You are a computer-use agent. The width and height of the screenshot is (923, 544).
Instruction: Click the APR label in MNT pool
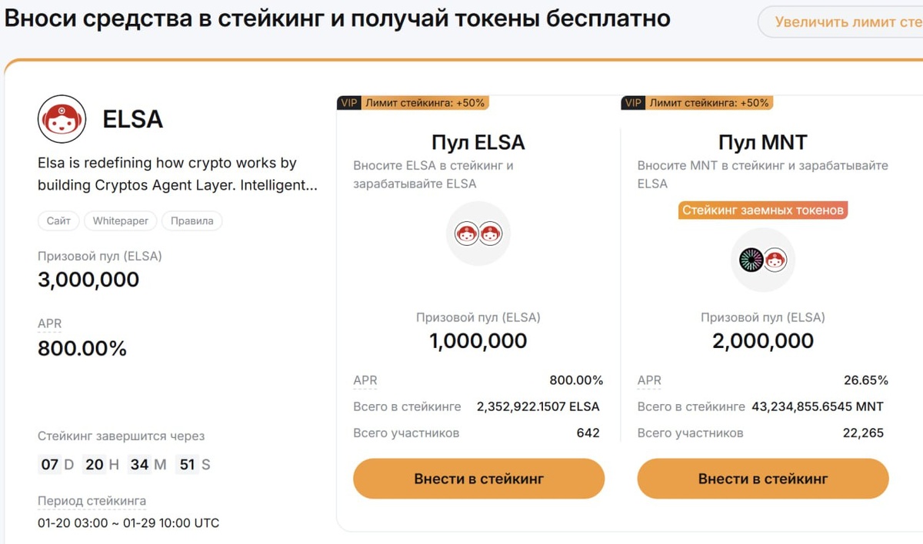[649, 380]
